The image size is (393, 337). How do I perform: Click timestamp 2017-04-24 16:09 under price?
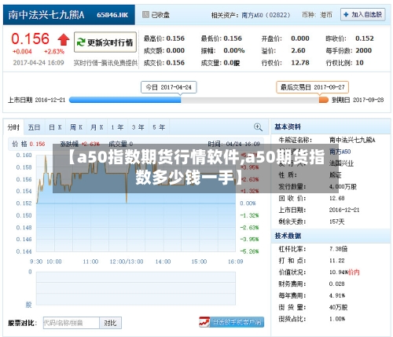[x=39, y=63]
